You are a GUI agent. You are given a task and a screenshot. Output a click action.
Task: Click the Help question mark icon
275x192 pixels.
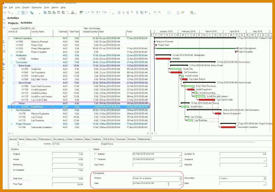click(x=191, y=12)
